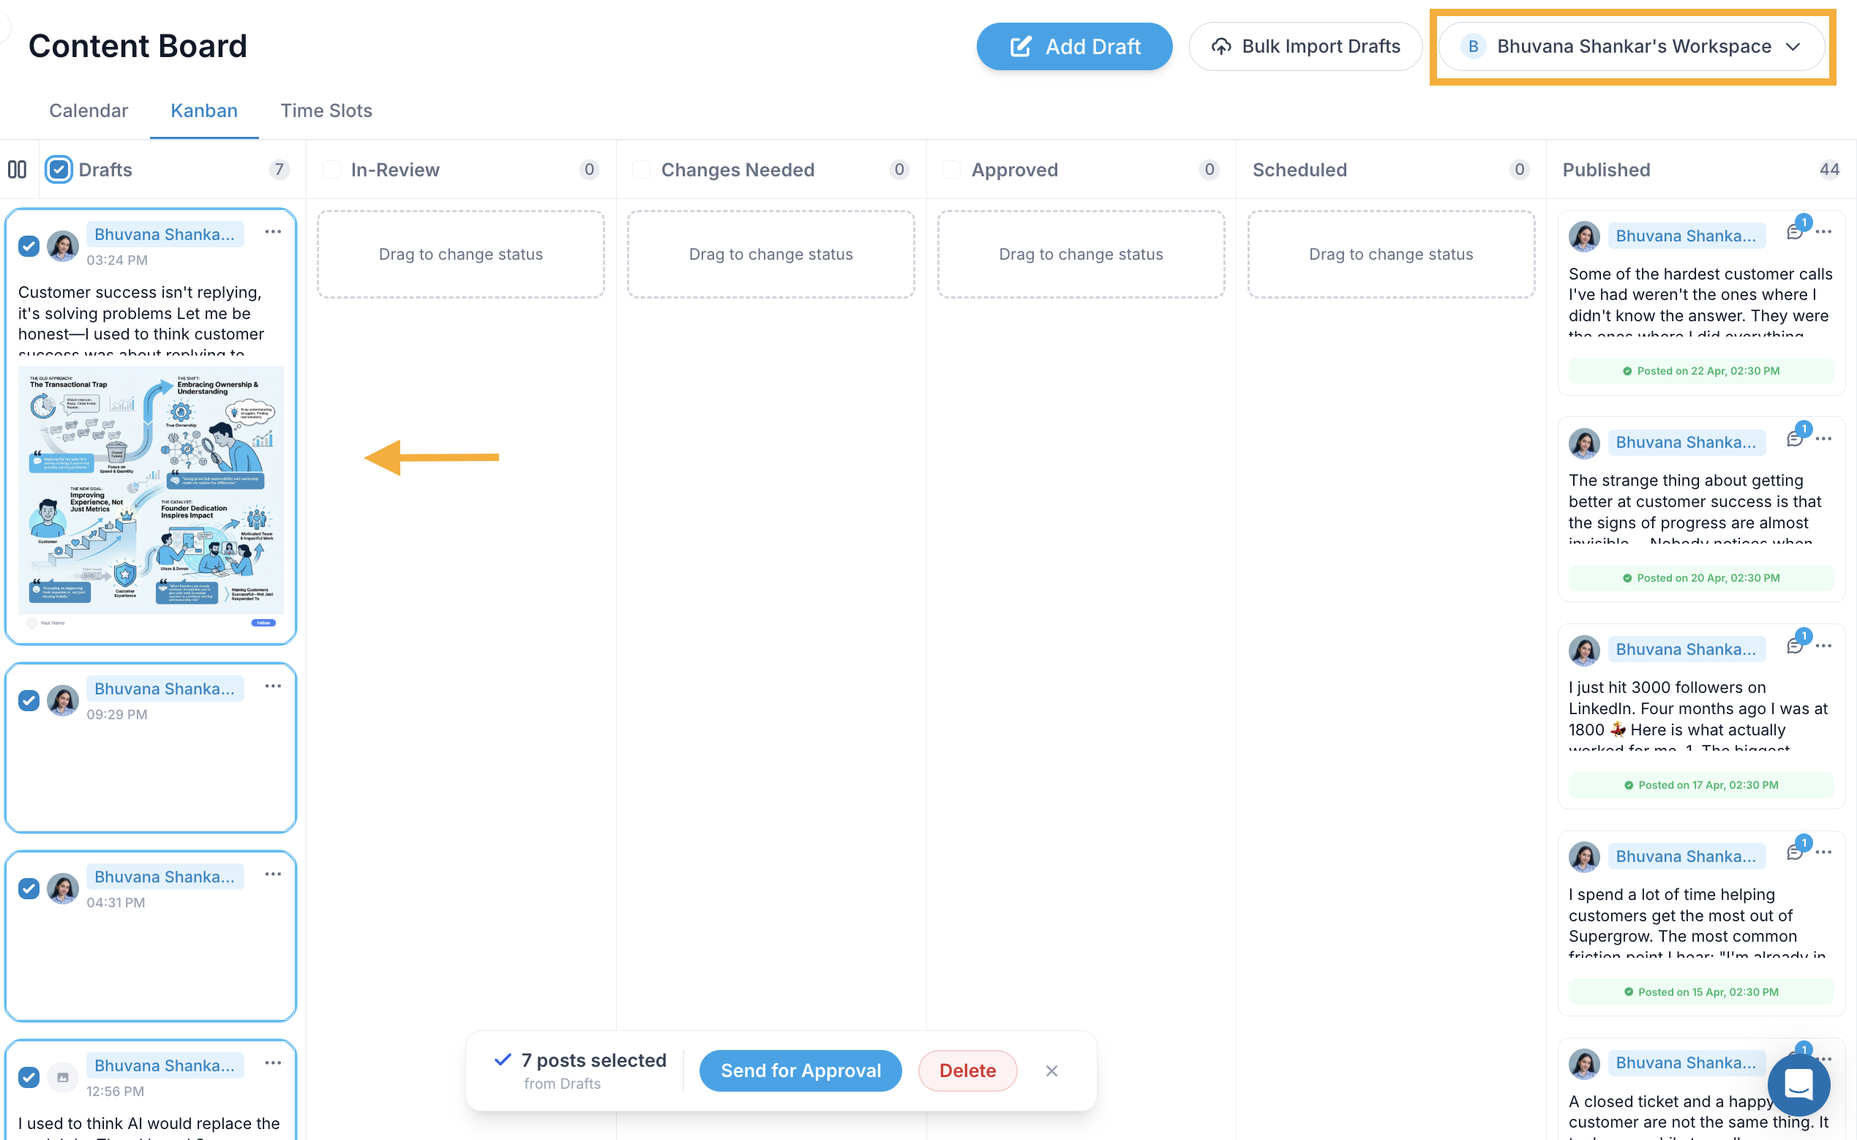
Task: Open more options on the 09:29 PM draft
Action: click(x=273, y=686)
